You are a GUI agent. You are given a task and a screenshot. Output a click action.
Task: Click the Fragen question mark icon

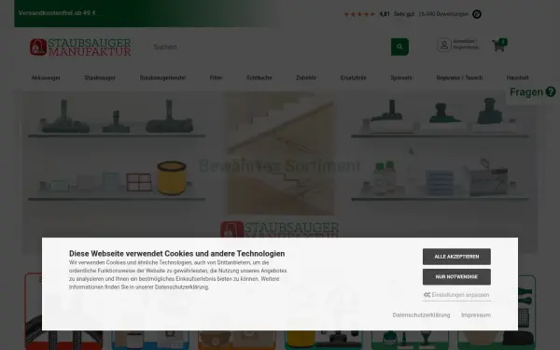551,92
